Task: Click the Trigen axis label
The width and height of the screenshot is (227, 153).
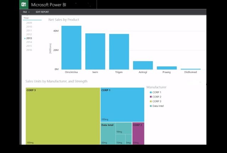Action: [119, 72]
